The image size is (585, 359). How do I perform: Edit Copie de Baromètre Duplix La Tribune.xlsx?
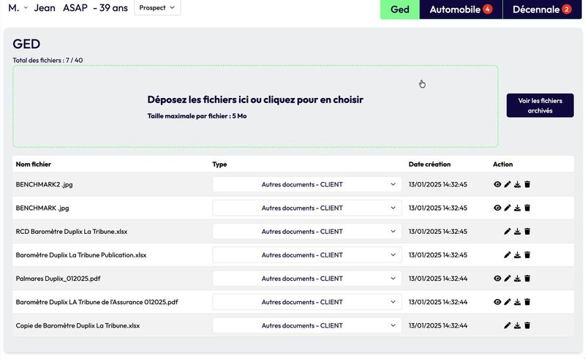click(x=507, y=325)
